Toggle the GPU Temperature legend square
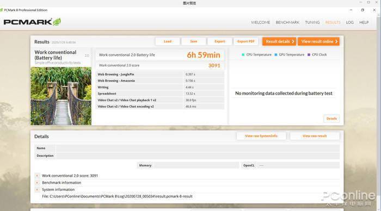The image size is (381, 211). click(x=276, y=54)
